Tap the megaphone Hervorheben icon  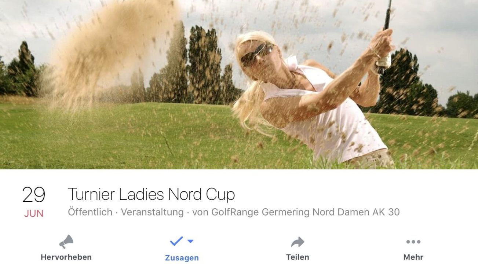pyautogui.click(x=66, y=242)
